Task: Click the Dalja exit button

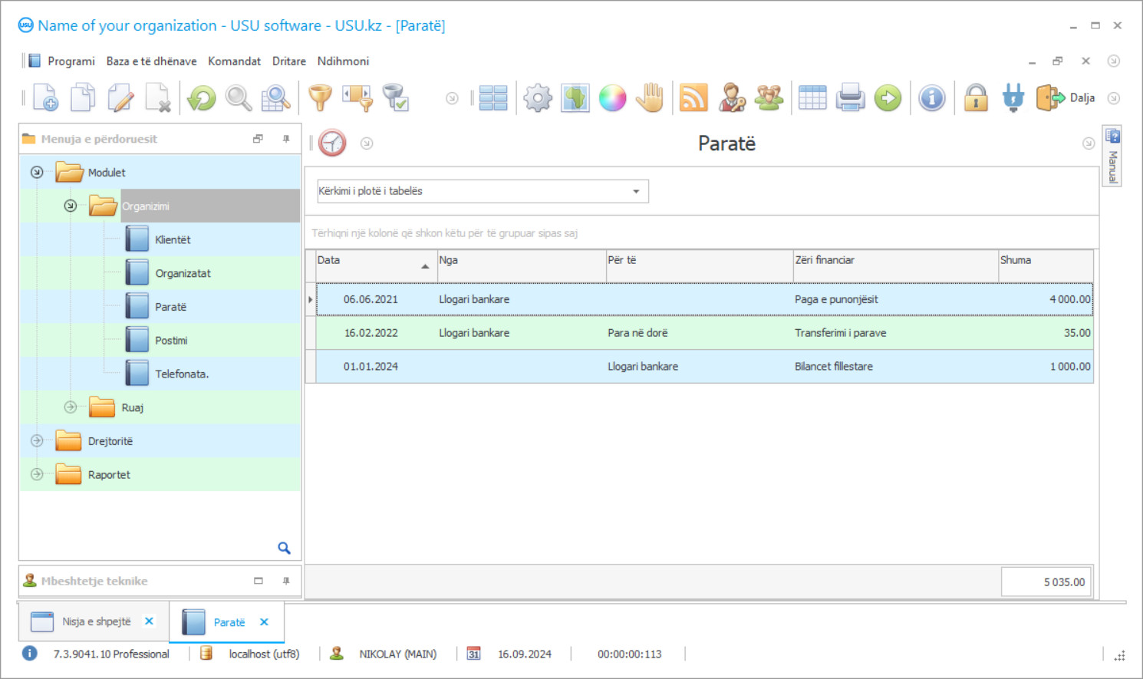Action: pyautogui.click(x=1066, y=98)
